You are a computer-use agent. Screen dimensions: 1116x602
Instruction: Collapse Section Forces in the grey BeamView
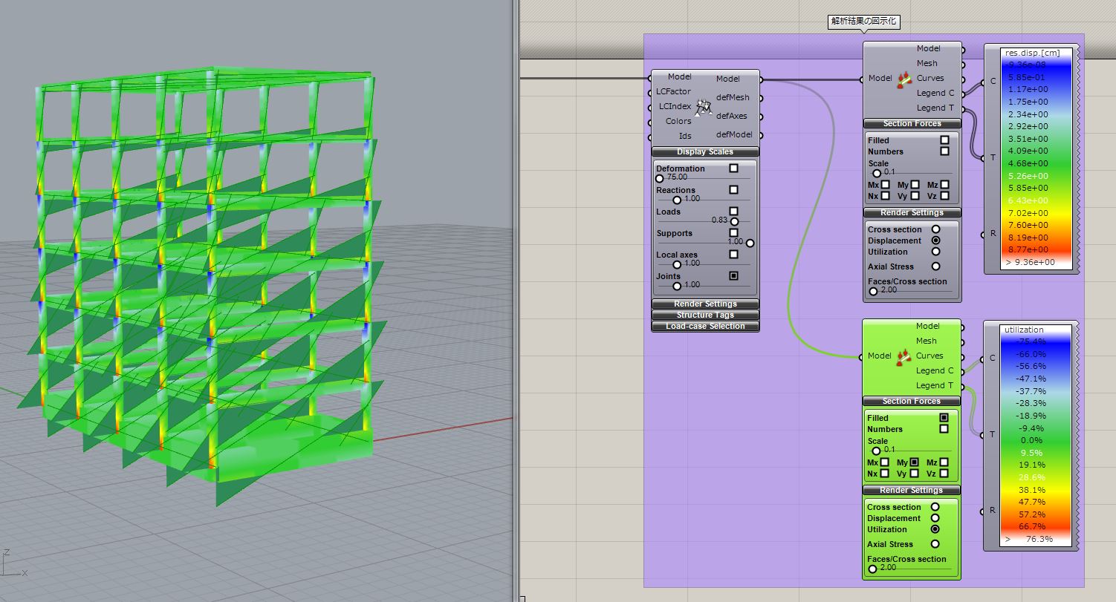coord(912,124)
